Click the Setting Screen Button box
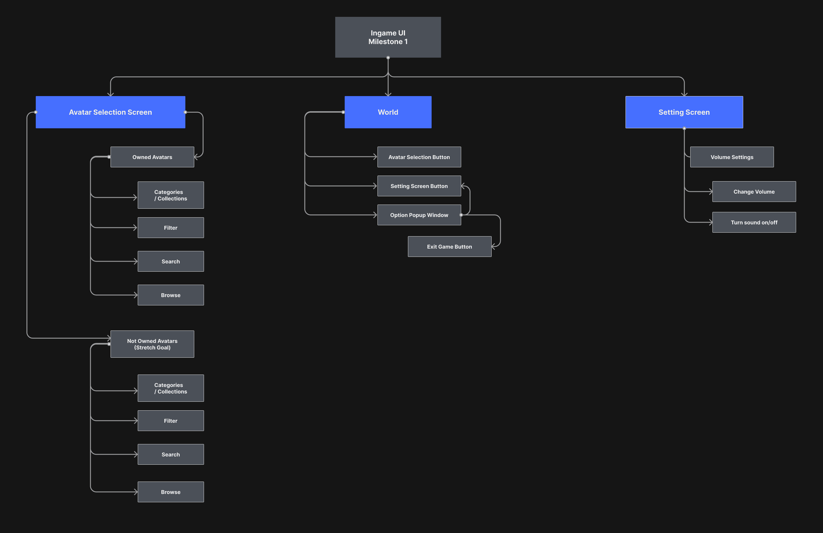823x533 pixels. point(419,186)
